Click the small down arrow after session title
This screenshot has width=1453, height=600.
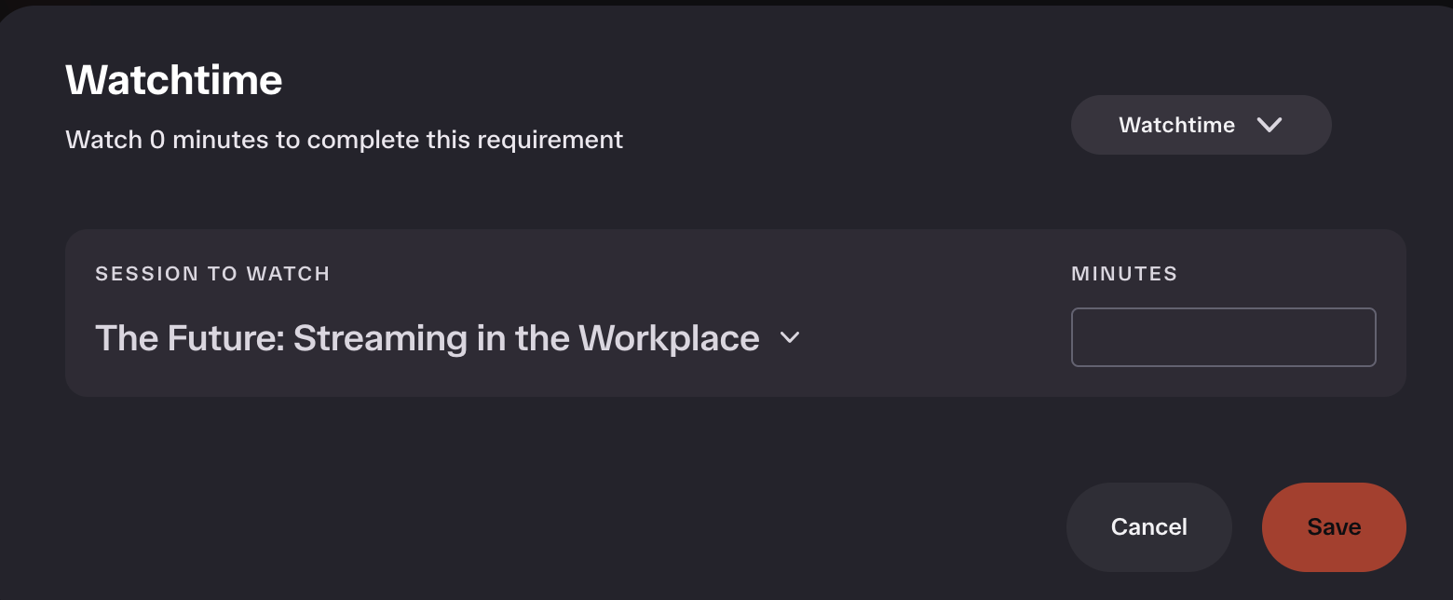pyautogui.click(x=790, y=337)
